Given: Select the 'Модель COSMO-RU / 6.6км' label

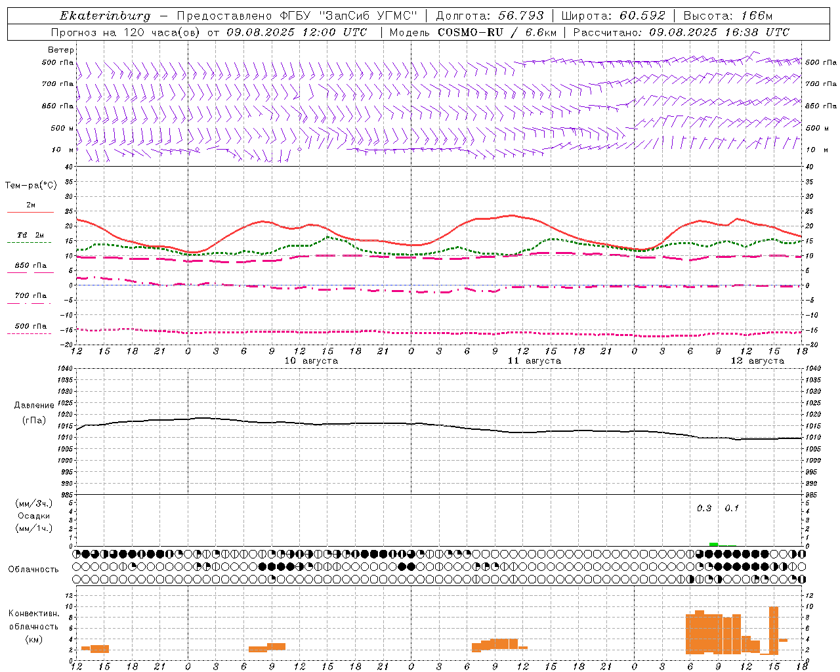Looking at the screenshot, I should tap(473, 32).
